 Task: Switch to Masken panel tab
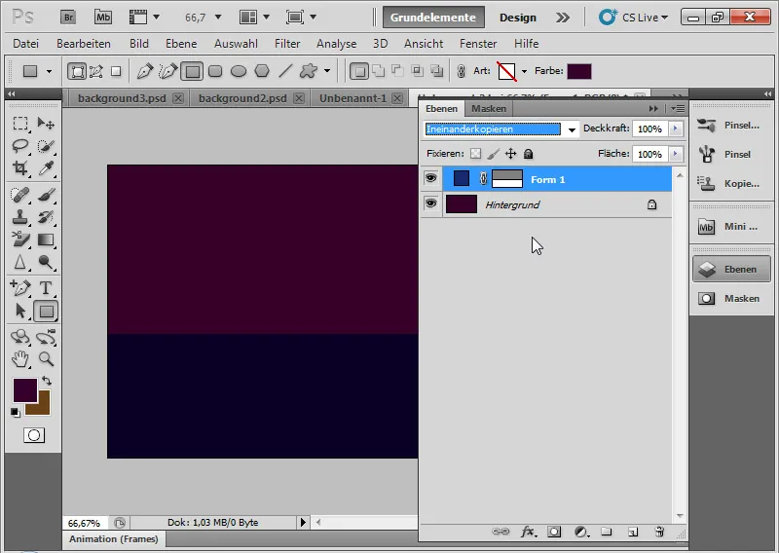tap(489, 108)
